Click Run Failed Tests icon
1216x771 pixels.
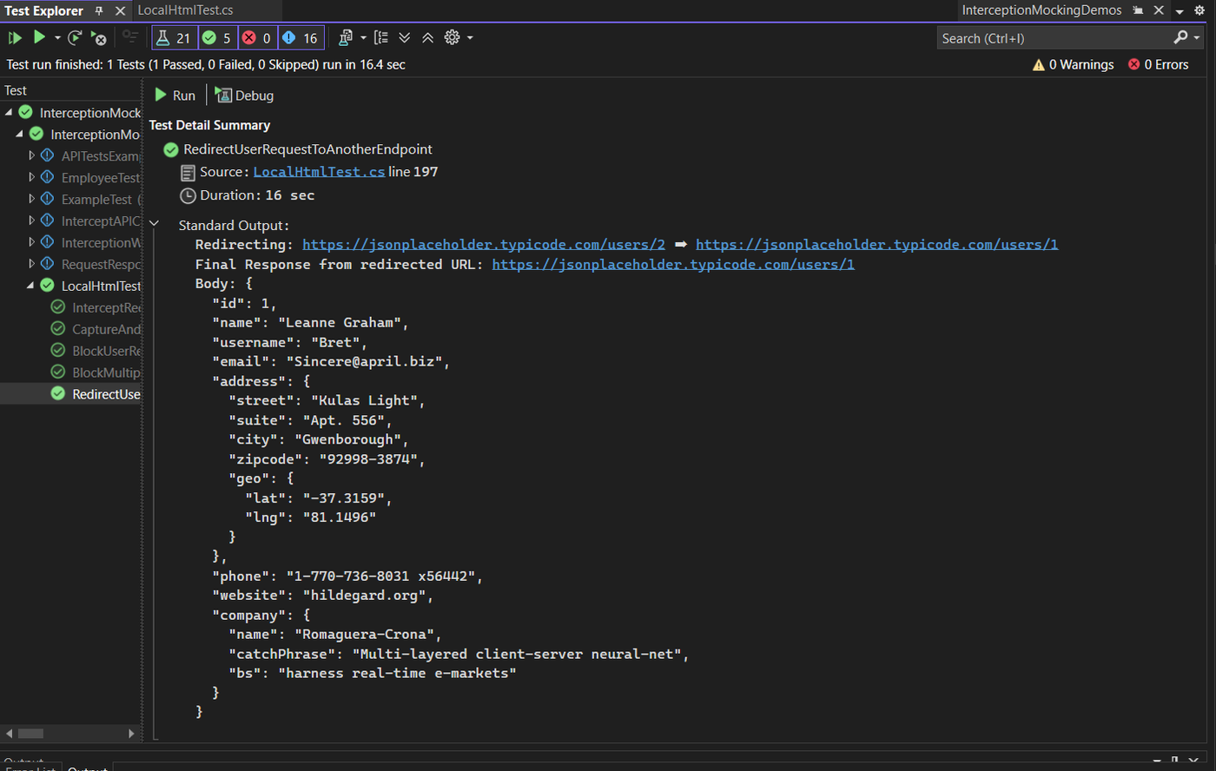click(99, 37)
